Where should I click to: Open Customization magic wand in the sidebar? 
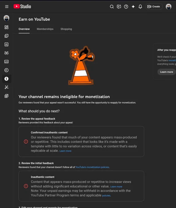[6, 87]
